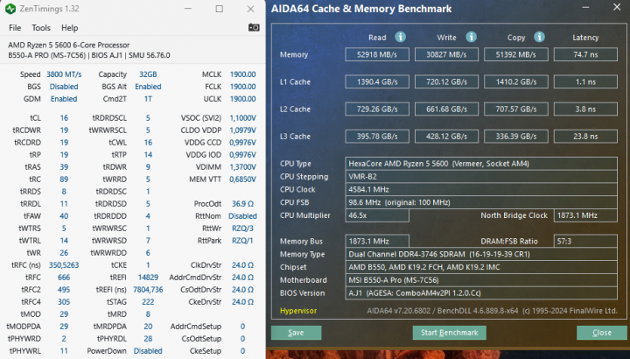This screenshot has height=359, width=630.
Task: Click the tRC value 89
Action: (x=64, y=179)
